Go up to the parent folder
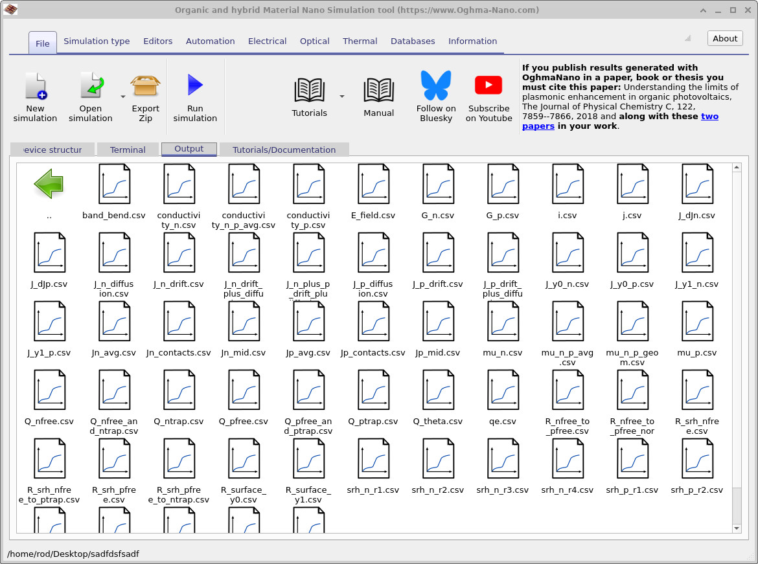The width and height of the screenshot is (758, 564). tap(48, 184)
